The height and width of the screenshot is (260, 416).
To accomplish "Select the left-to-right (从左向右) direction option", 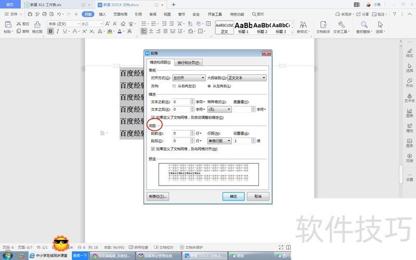I will [210, 86].
